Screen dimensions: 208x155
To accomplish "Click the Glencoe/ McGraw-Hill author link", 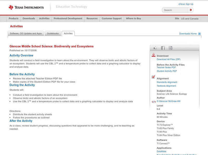I will pos(168,101).
